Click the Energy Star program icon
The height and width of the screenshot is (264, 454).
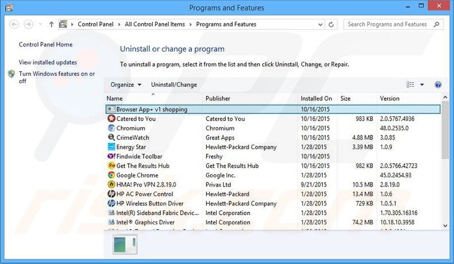111,146
